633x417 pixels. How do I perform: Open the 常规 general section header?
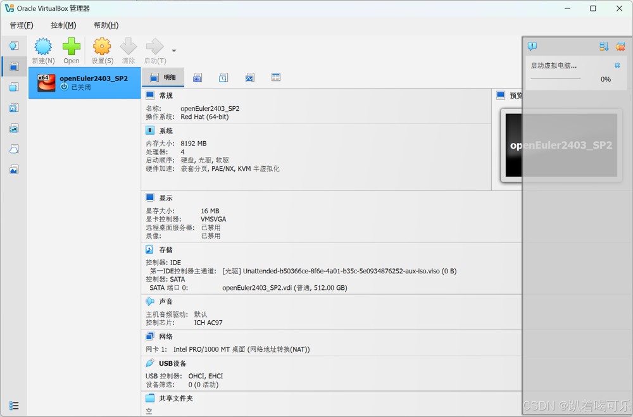click(166, 96)
